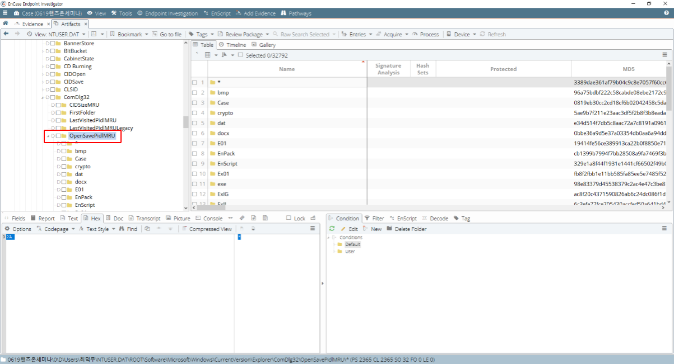674x364 pixels.
Task: Click the Go to file button
Action: pos(167,34)
